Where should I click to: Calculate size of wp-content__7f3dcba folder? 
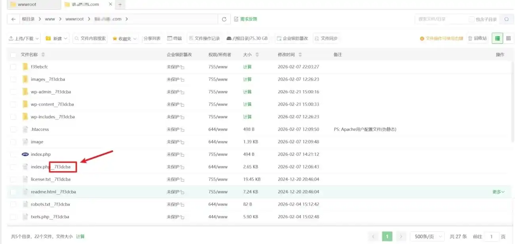pos(247,104)
